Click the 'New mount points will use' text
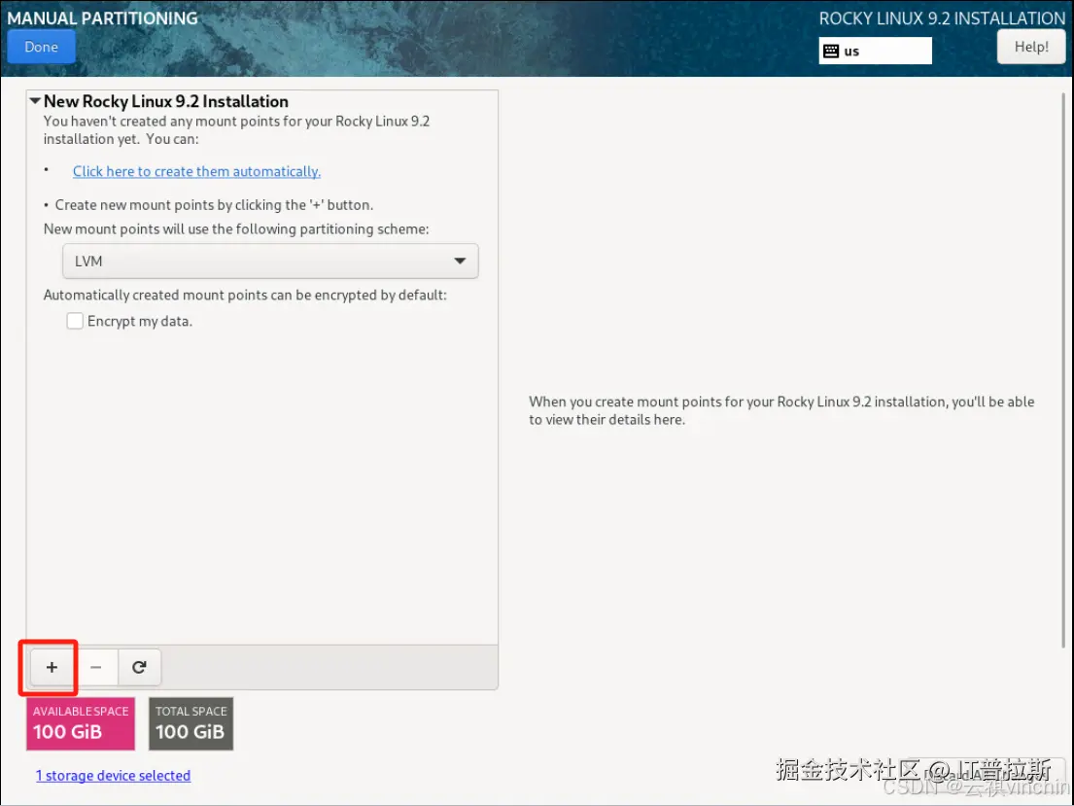The height and width of the screenshot is (806, 1074). pyautogui.click(x=236, y=228)
